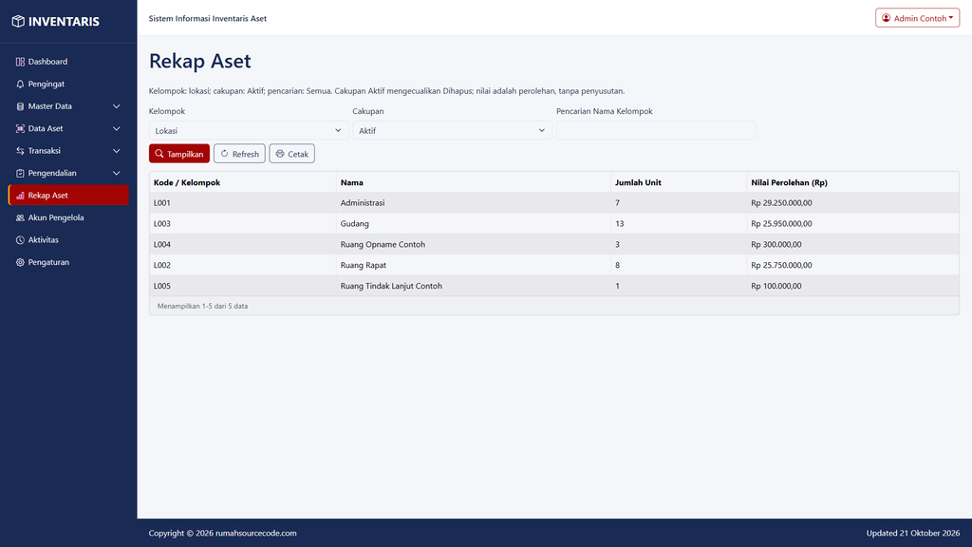Open the Cakupan dropdown showing Aktif
The height and width of the screenshot is (547, 972).
coord(452,130)
